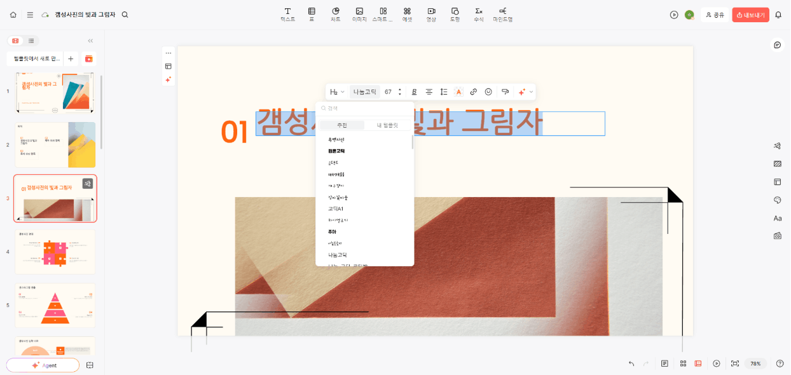The height and width of the screenshot is (375, 791).
Task: Click animation badge on slide 3 thumbnail
Action: pyautogui.click(x=88, y=184)
